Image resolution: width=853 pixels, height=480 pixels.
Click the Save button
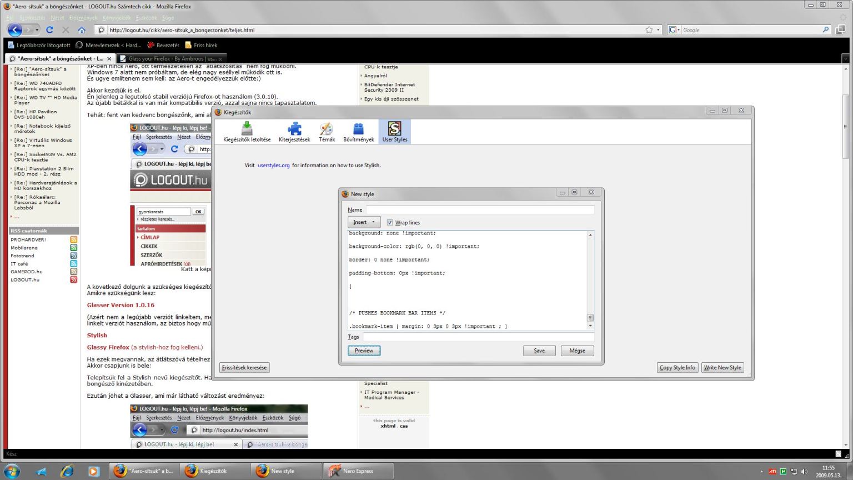click(x=539, y=351)
